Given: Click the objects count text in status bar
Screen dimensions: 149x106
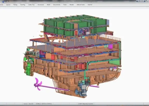Looking at the screenshot, I should click(x=86, y=104).
